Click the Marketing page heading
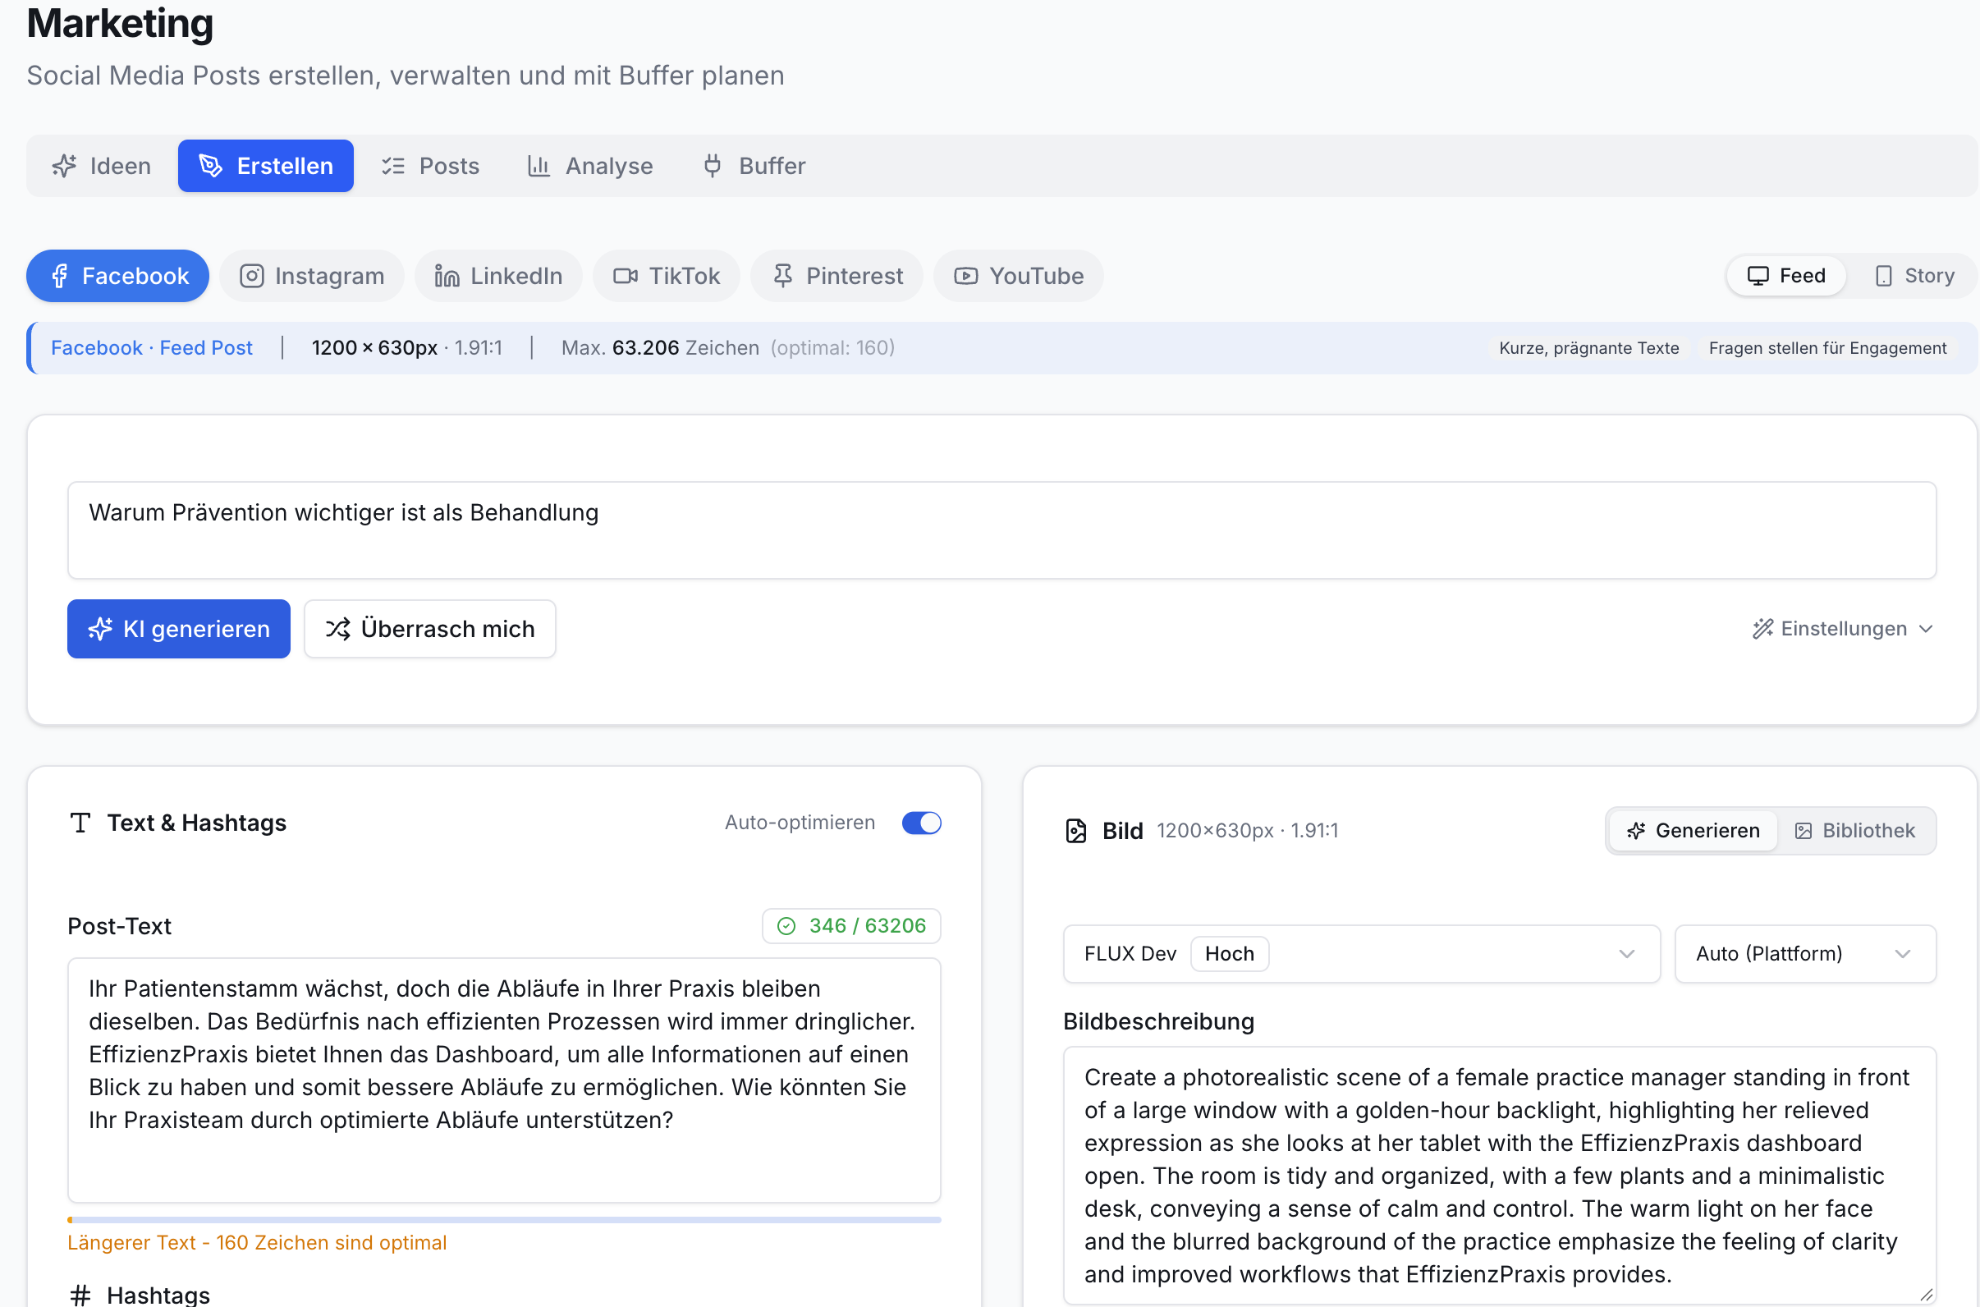 [x=120, y=22]
